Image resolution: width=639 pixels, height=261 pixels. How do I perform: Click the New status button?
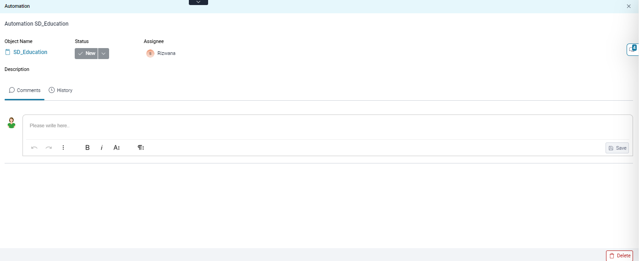[x=86, y=54]
